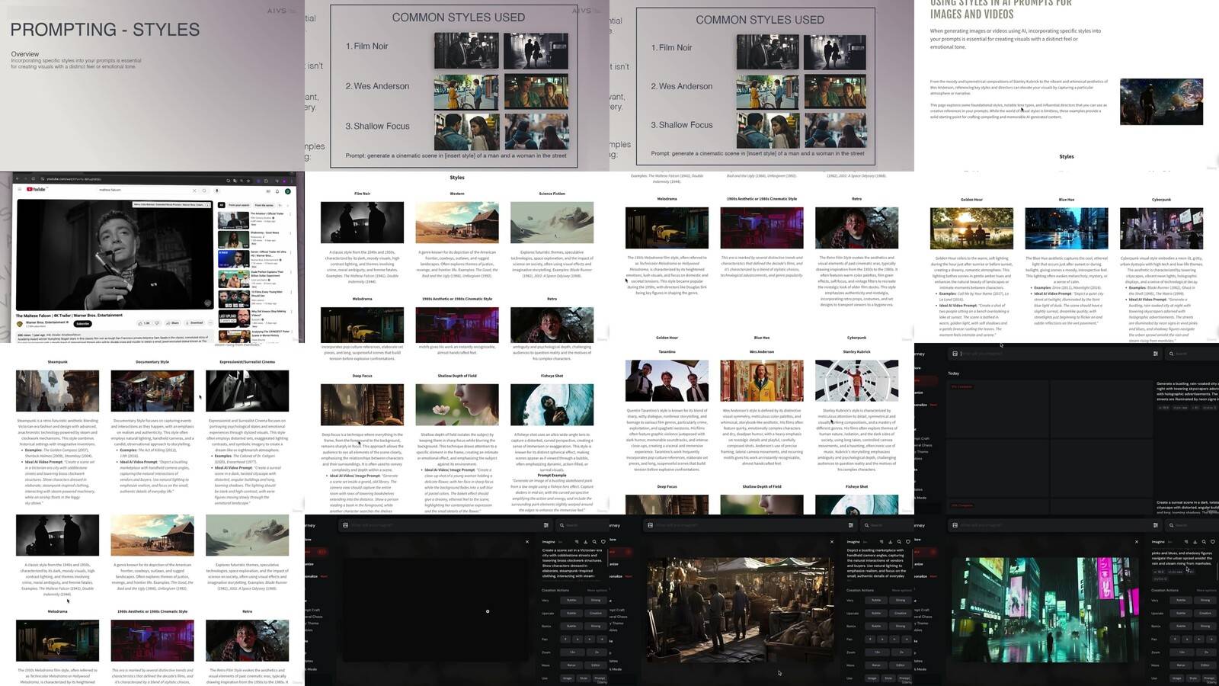Open prompt settings sliders icon above cyberpunk image
Image resolution: width=1219 pixels, height=686 pixels.
coord(1156,525)
